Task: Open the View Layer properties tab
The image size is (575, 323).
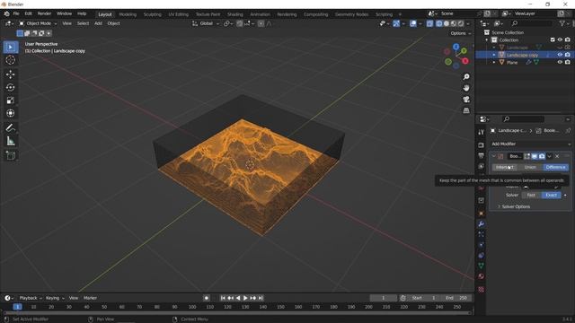Action: (x=482, y=166)
